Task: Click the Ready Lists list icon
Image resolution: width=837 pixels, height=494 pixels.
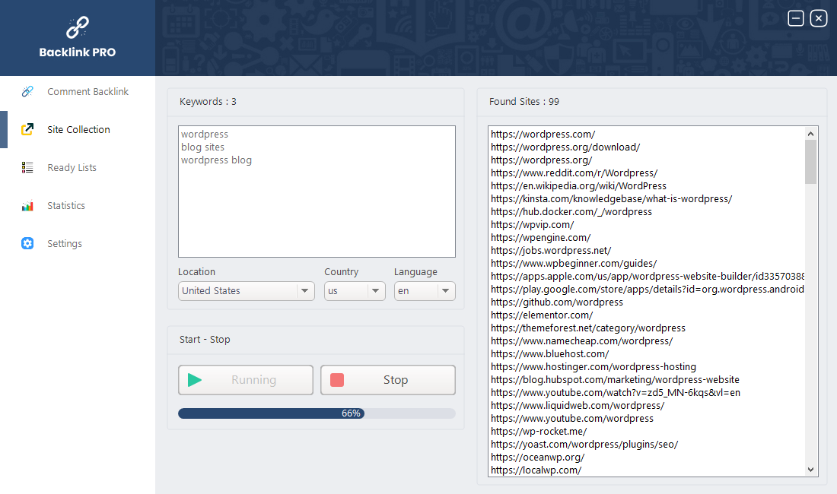Action: [27, 167]
